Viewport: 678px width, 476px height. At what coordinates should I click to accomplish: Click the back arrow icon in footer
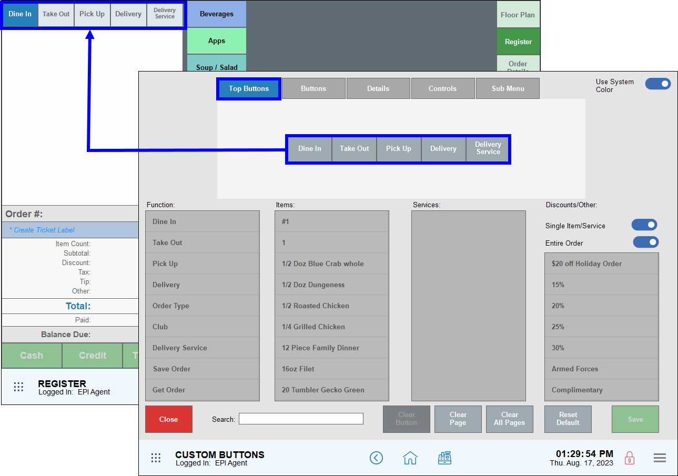click(x=376, y=458)
